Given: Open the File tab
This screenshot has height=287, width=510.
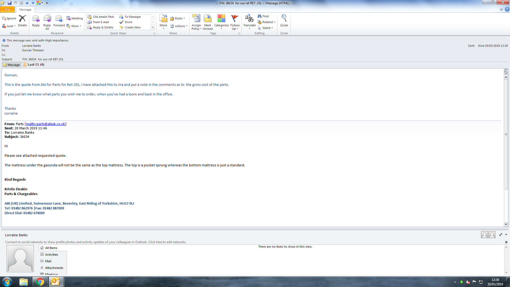Looking at the screenshot, I should pos(7,10).
